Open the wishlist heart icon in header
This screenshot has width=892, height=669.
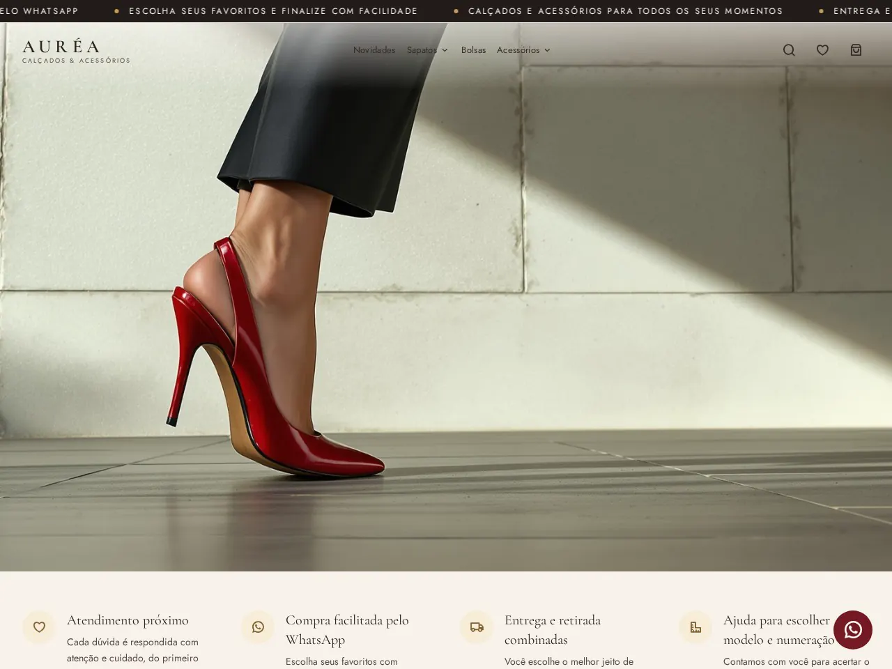click(822, 50)
